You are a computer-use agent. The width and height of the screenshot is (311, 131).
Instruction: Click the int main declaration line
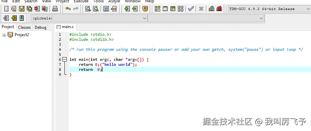click(x=109, y=59)
